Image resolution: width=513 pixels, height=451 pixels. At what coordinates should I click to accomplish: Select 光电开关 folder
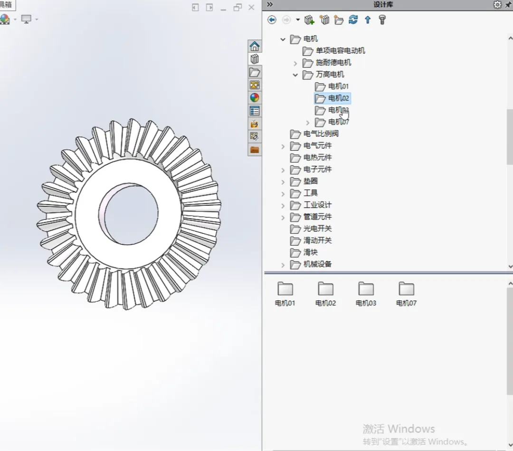click(311, 229)
